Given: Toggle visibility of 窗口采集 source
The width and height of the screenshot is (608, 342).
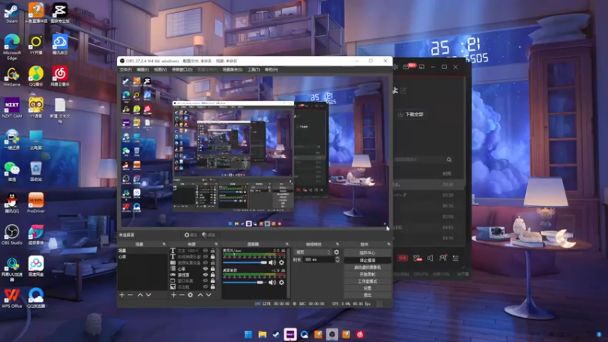Looking at the screenshot, I should (205, 280).
